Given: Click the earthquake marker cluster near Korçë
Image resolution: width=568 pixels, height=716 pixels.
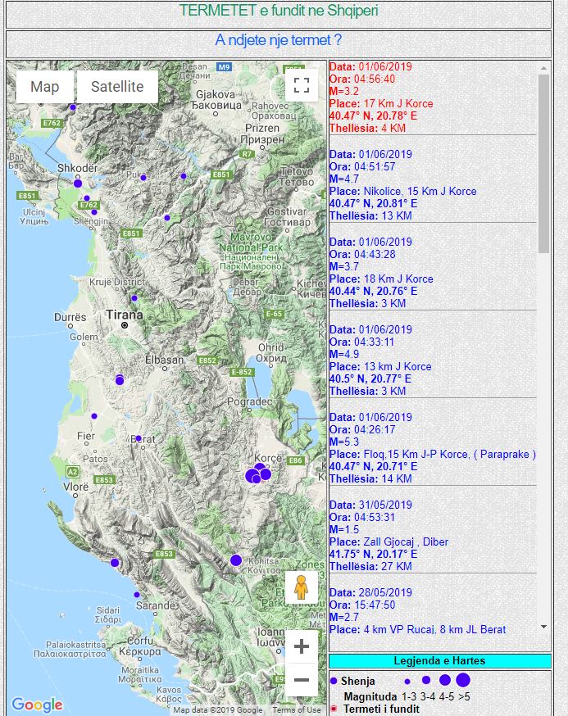Looking at the screenshot, I should 257,474.
